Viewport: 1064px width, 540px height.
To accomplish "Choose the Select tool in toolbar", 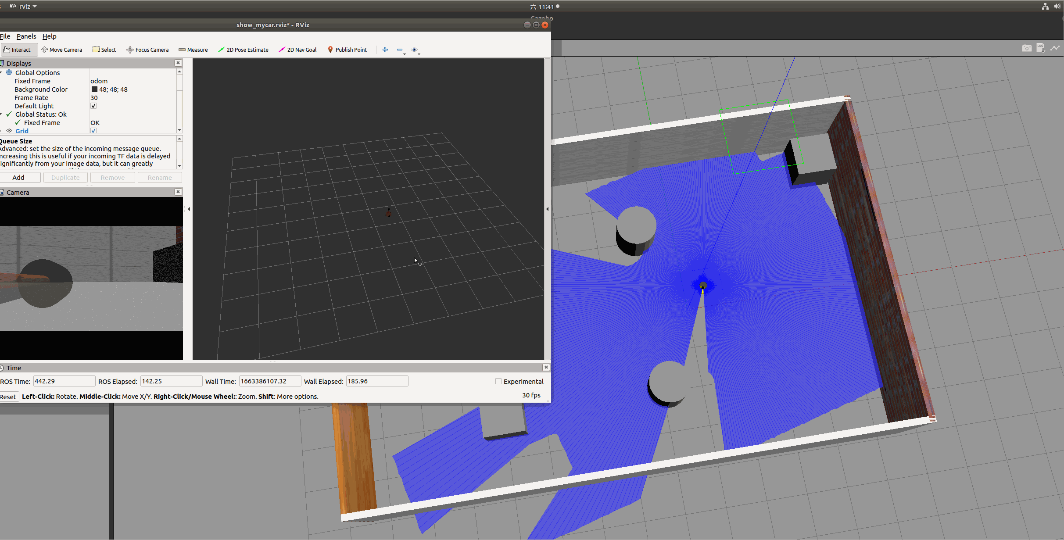I will tap(104, 50).
